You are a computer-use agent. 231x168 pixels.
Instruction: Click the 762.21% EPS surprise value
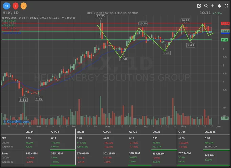pyautogui.click(x=157, y=147)
